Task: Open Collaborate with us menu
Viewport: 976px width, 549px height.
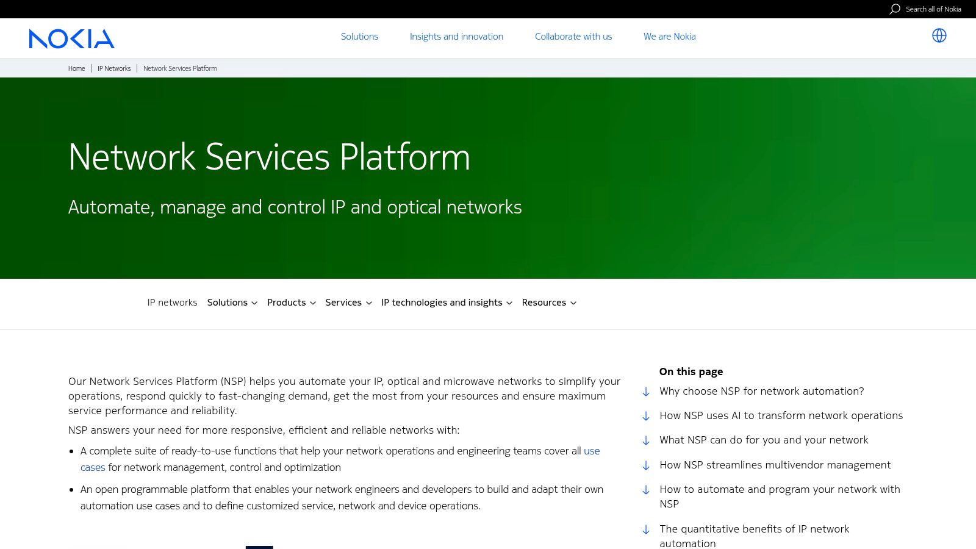Action: (x=573, y=37)
